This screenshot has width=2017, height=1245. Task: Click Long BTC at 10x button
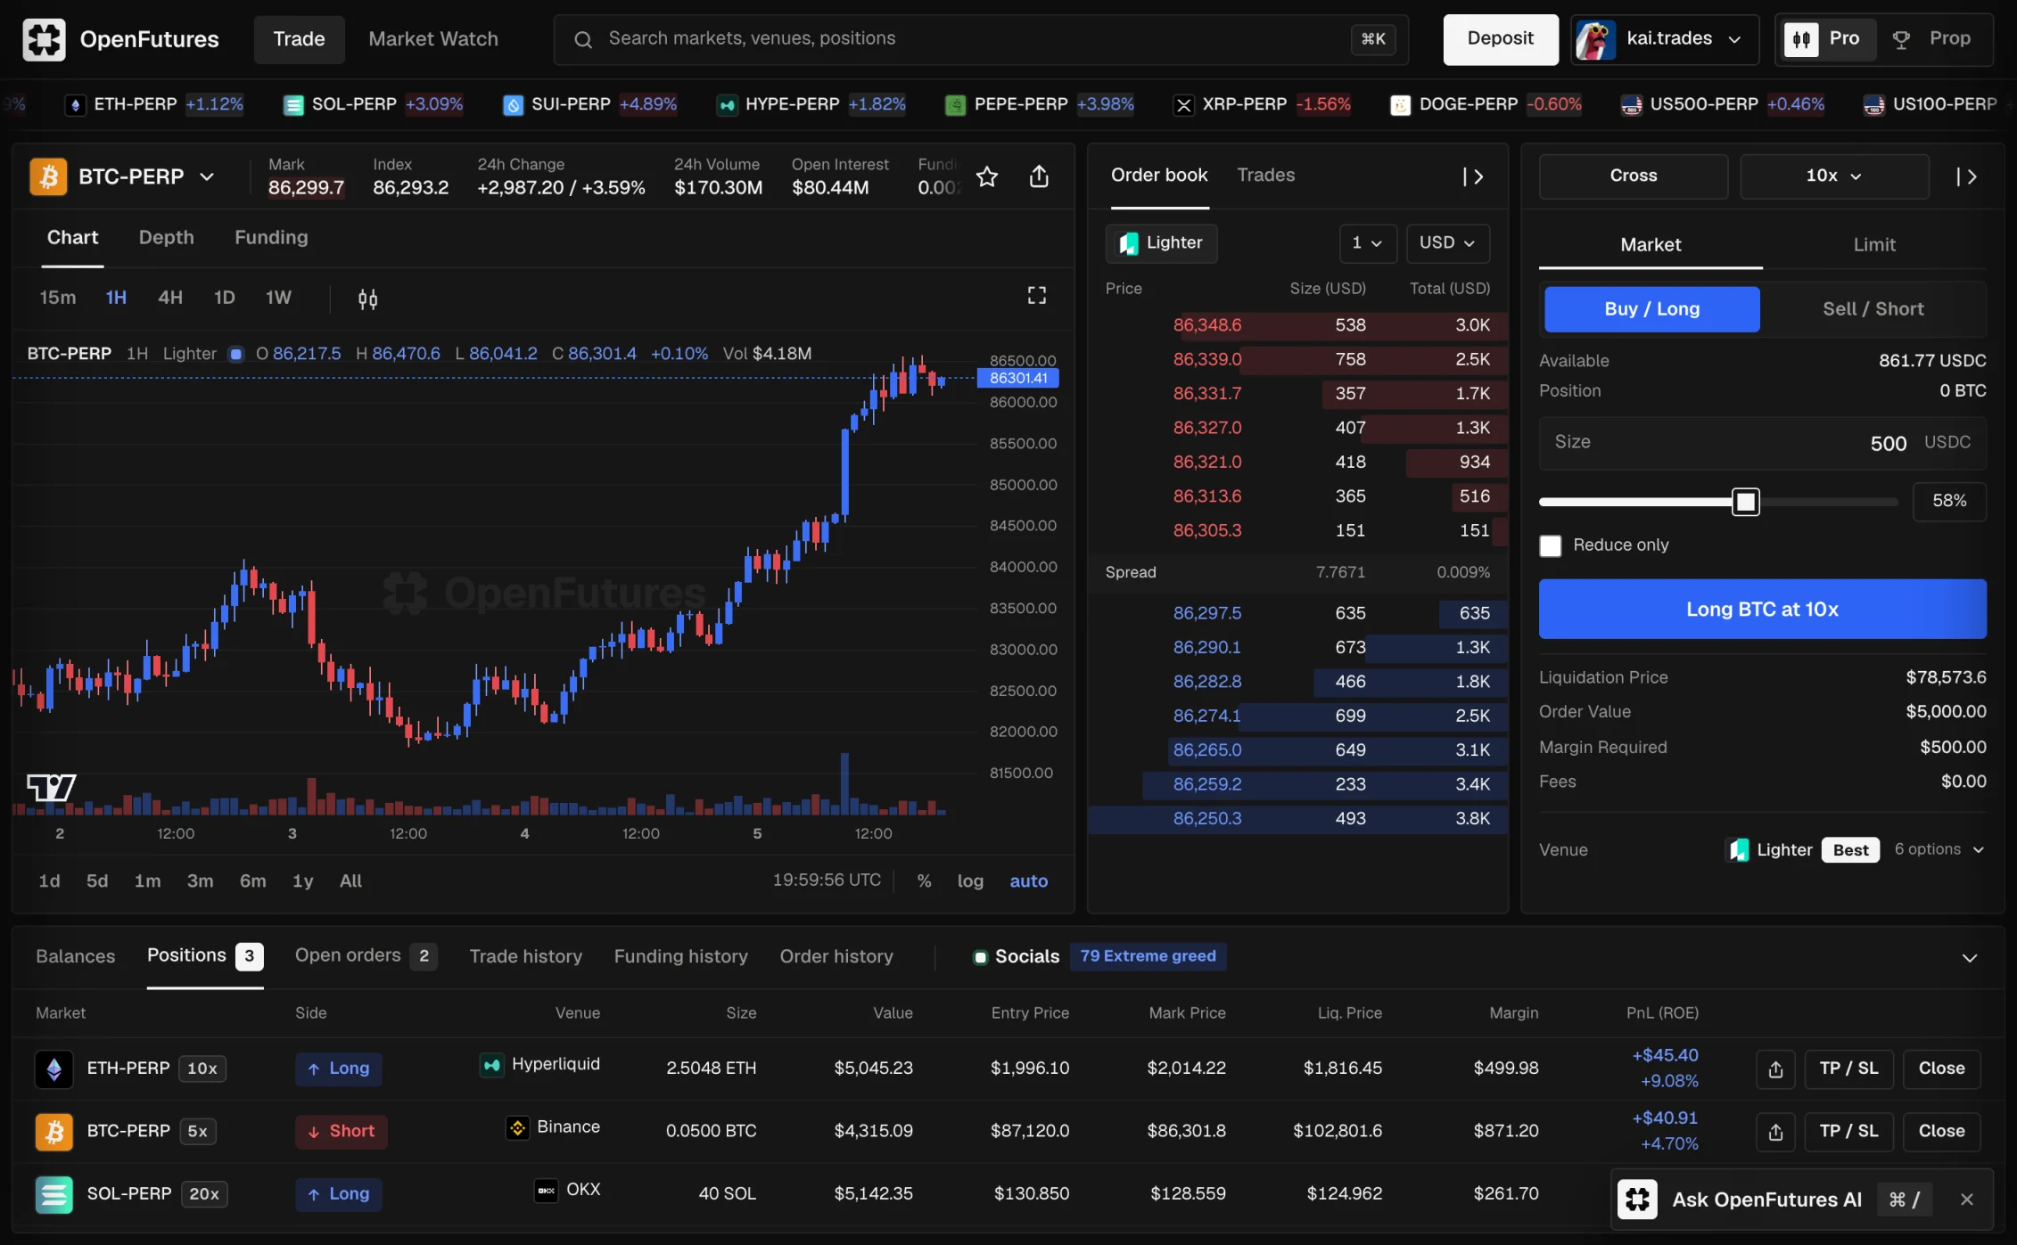pyautogui.click(x=1762, y=610)
